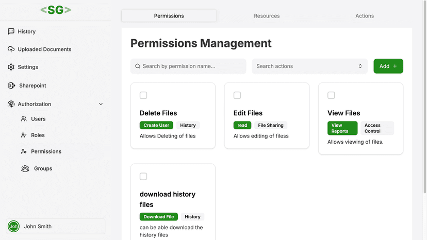Image resolution: width=427 pixels, height=240 pixels.
Task: Click the Users people icon
Action: 24,119
